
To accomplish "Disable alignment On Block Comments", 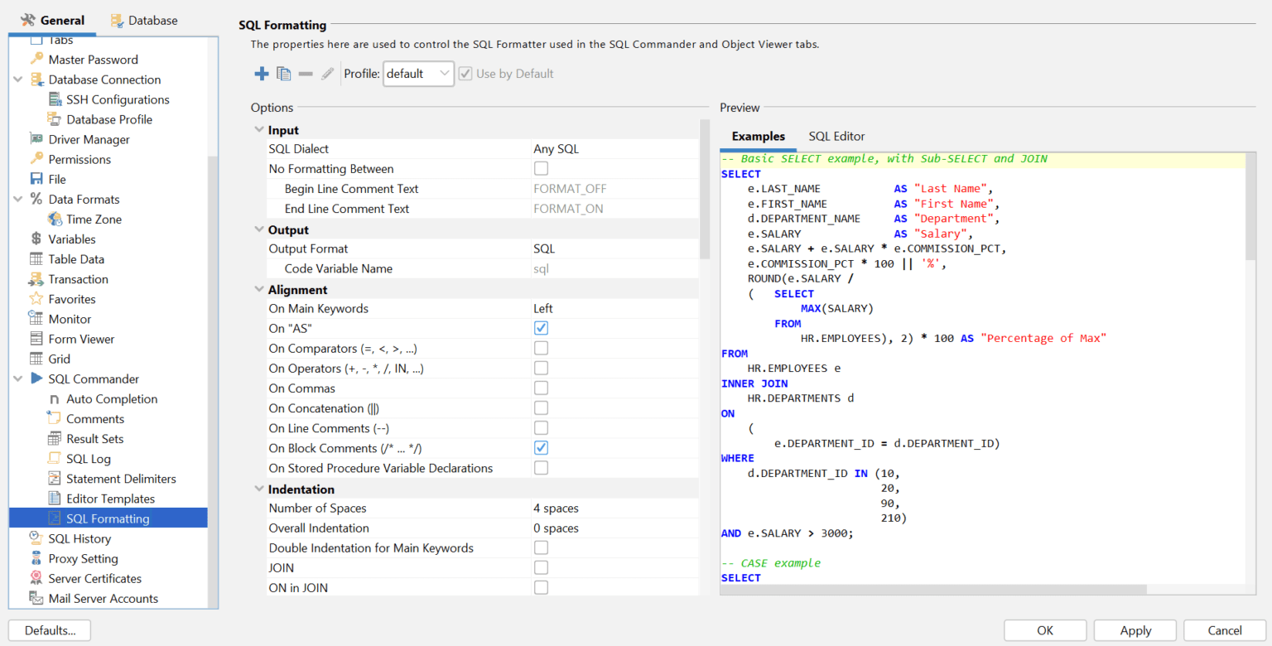I will (541, 447).
